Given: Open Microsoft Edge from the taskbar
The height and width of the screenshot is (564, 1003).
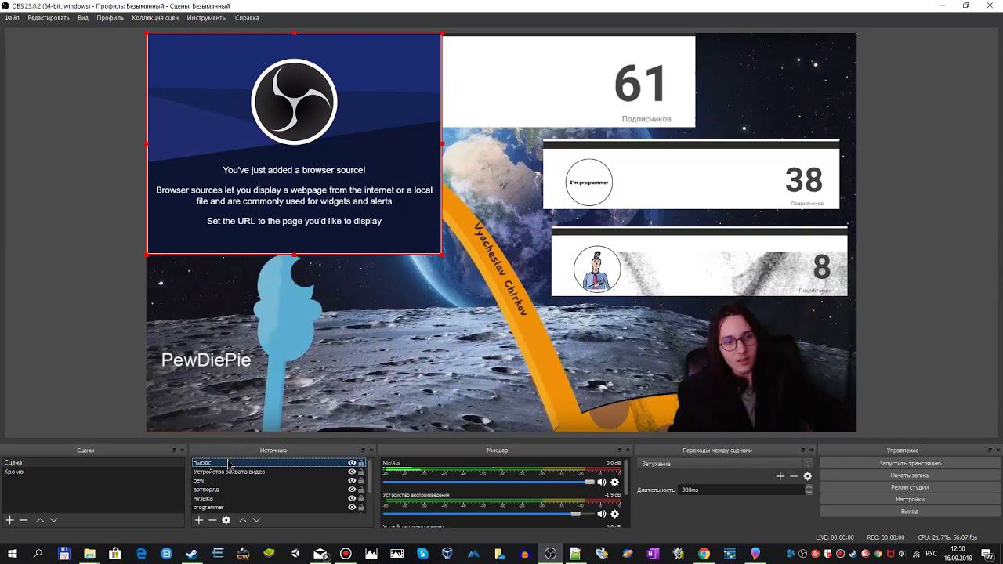Looking at the screenshot, I should 141,554.
